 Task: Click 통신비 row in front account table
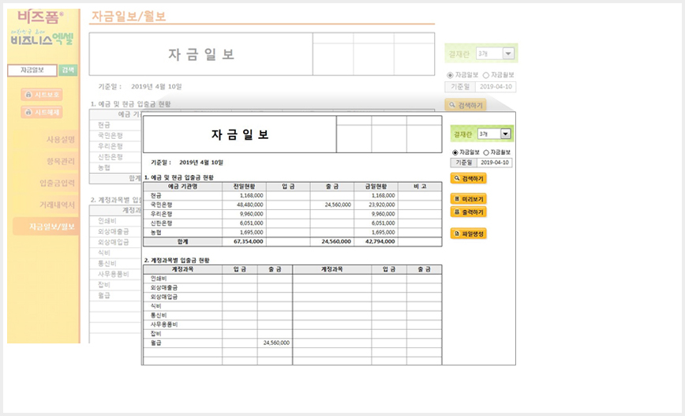(x=159, y=316)
